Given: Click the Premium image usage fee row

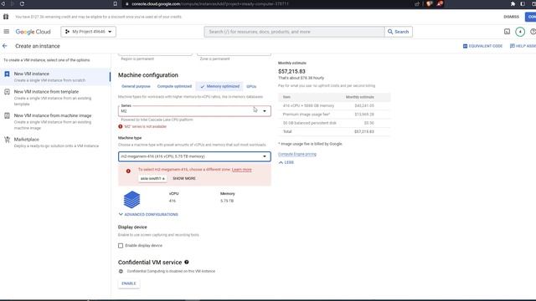Looking at the screenshot, I should coord(334,115).
